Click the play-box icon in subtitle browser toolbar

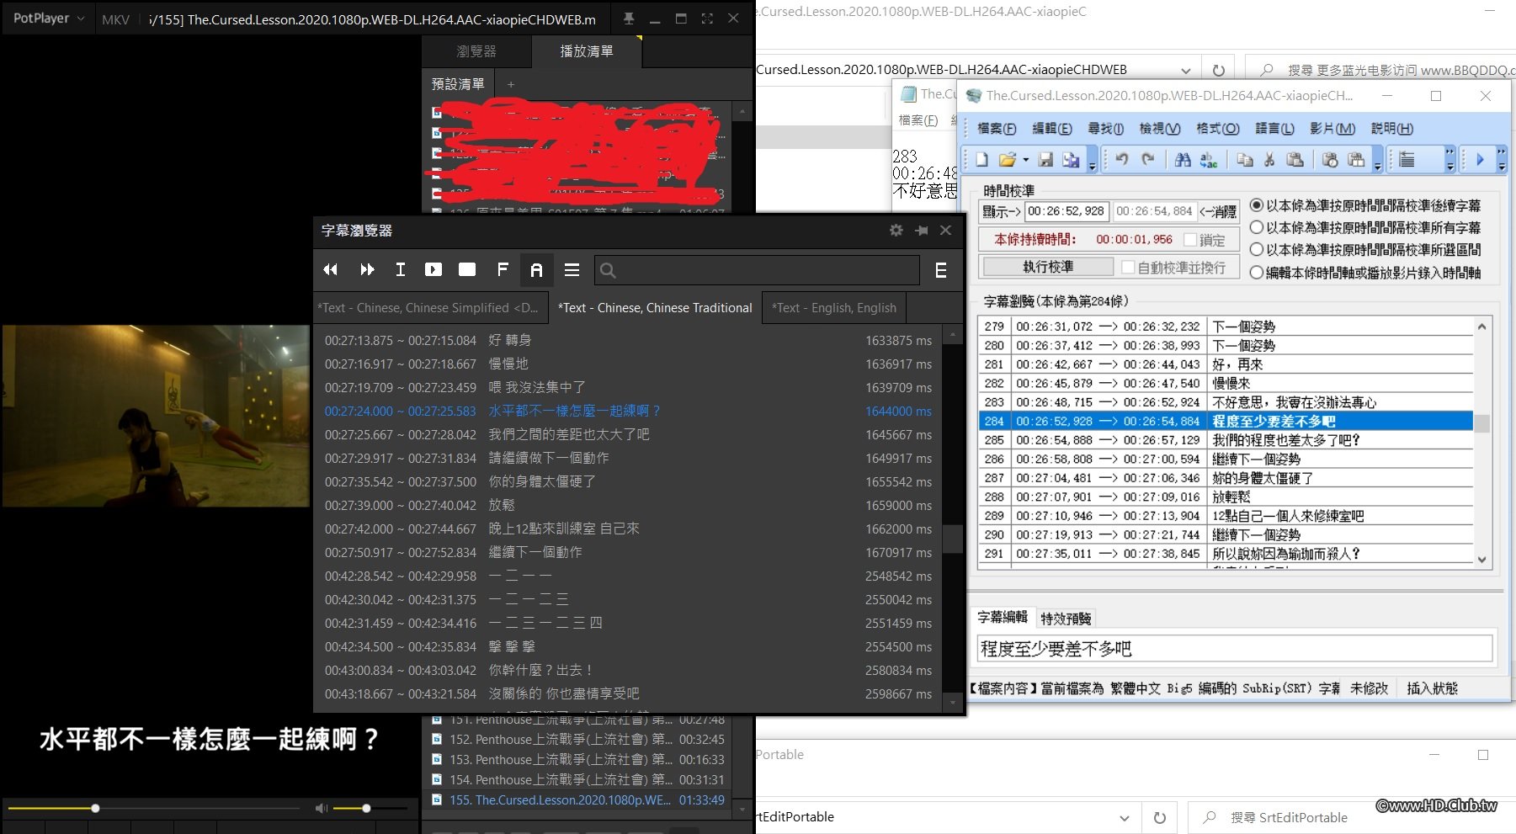(434, 270)
